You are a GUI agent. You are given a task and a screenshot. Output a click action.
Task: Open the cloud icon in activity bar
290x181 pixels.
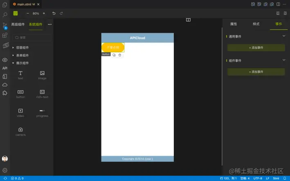[5, 85]
